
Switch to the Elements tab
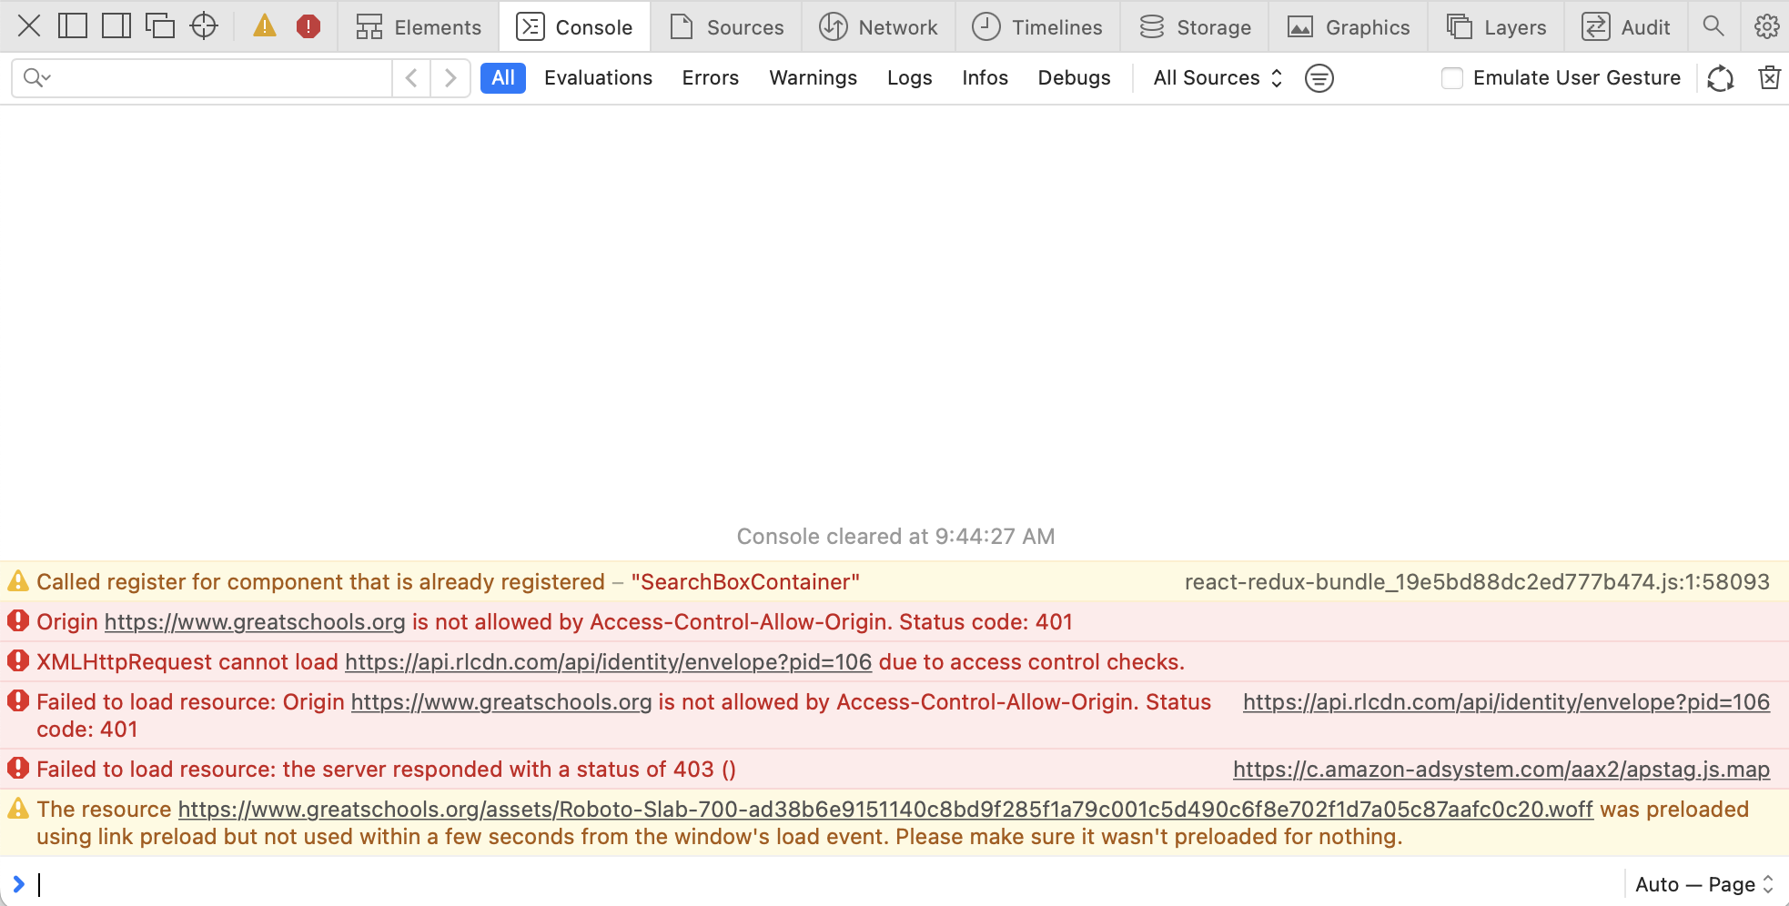click(419, 27)
